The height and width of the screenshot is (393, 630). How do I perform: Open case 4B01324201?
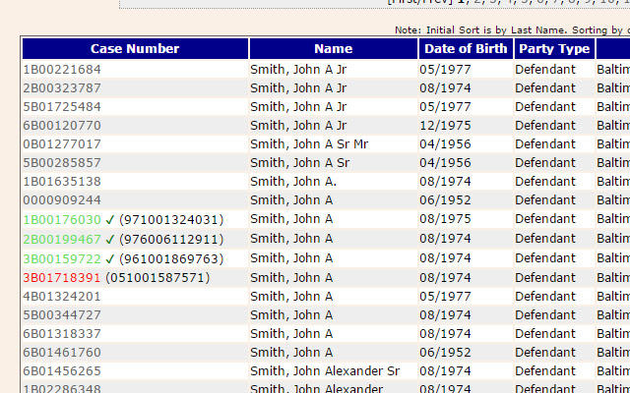coord(62,296)
